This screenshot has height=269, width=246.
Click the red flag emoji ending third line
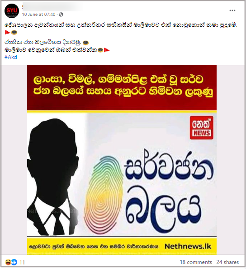point(107,50)
